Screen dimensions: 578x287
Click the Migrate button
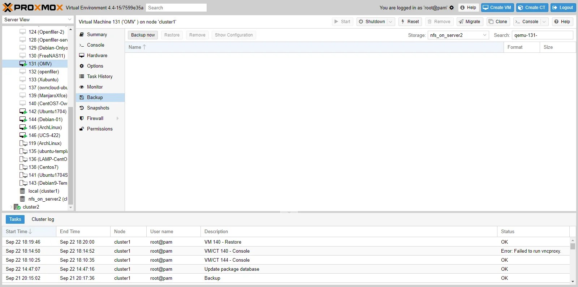[x=470, y=22]
